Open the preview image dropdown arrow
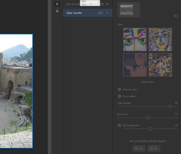 (x=136, y=10)
